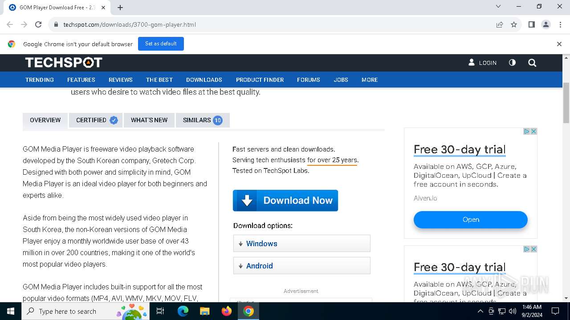Image resolution: width=570 pixels, height=320 pixels.
Task: Click the AdChoices icon on top ad
Action: (x=526, y=131)
